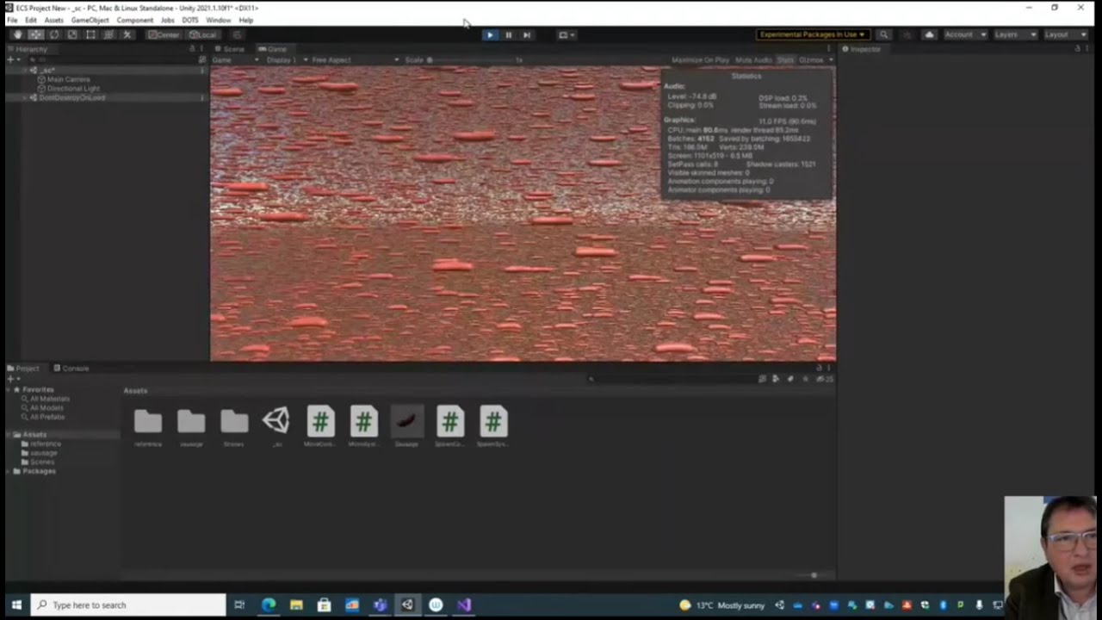Screen dimensions: 1102x620
Task: Toggle handle rotation Local button
Action: (x=202, y=34)
